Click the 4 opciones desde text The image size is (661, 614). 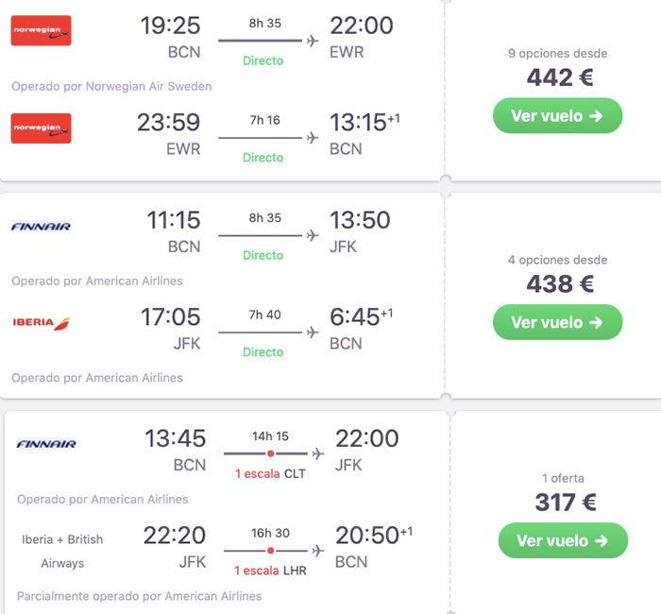(x=557, y=260)
